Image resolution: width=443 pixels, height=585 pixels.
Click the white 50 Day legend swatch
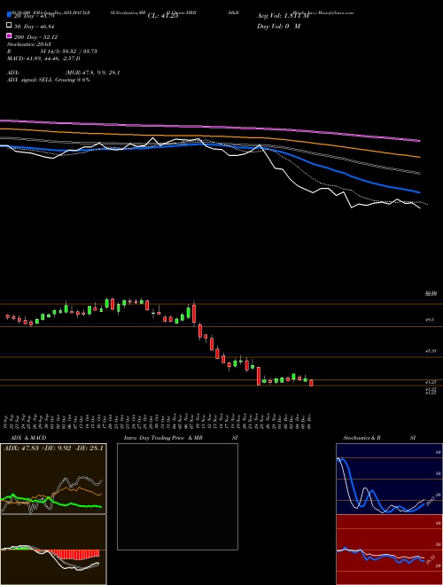click(9, 26)
